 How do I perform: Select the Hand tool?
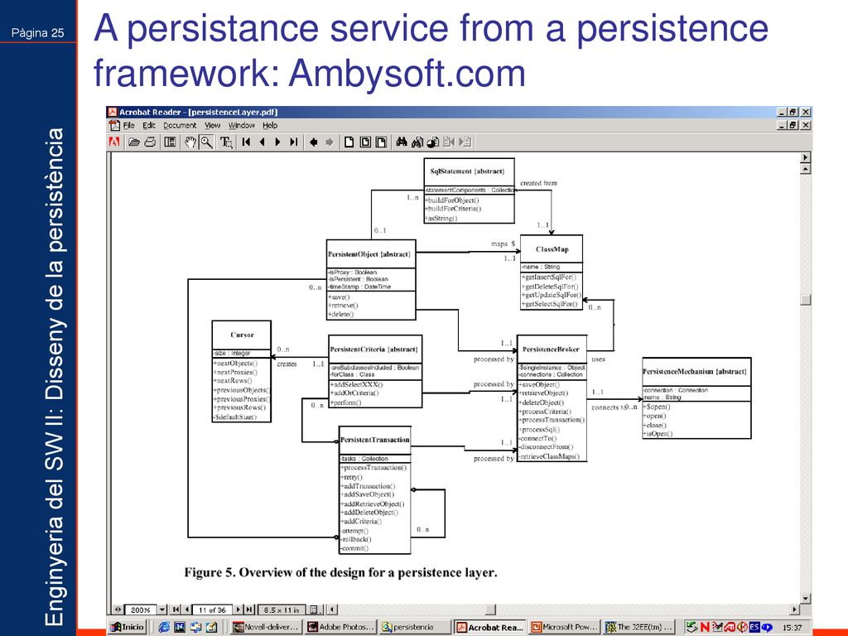(190, 142)
